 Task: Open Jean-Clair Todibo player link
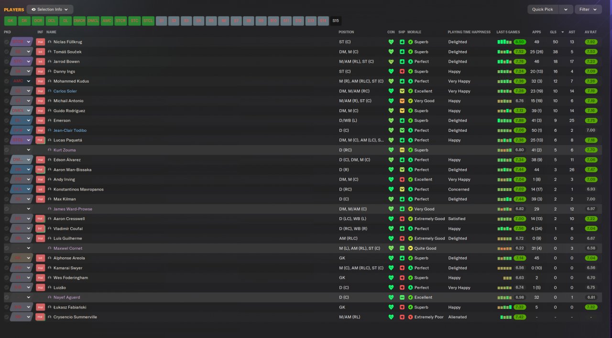[70, 130]
